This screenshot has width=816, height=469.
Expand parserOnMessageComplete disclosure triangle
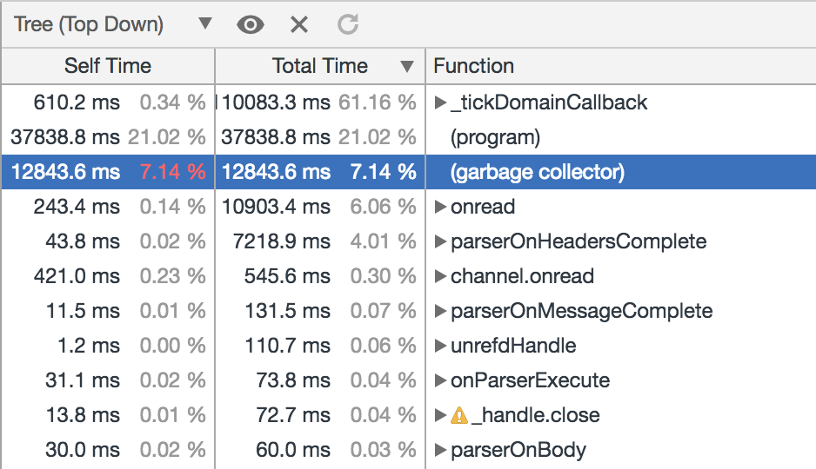[440, 311]
